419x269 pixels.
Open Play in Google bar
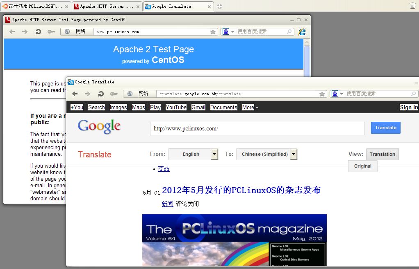[155, 107]
